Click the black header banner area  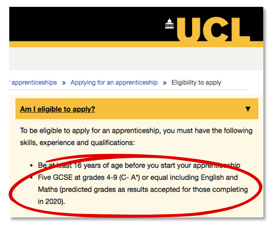[x=87, y=24]
